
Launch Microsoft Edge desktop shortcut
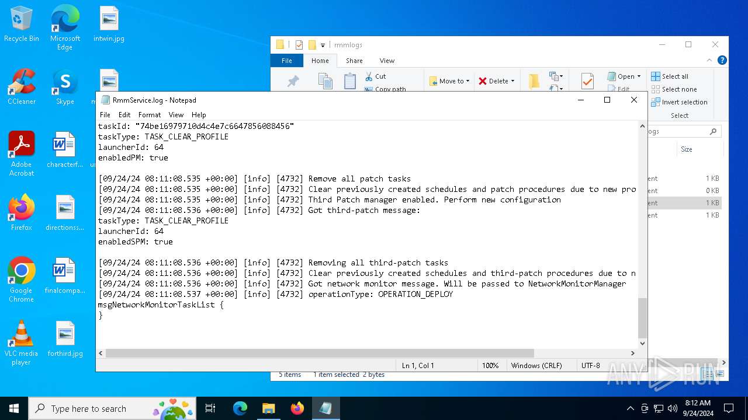tap(65, 28)
